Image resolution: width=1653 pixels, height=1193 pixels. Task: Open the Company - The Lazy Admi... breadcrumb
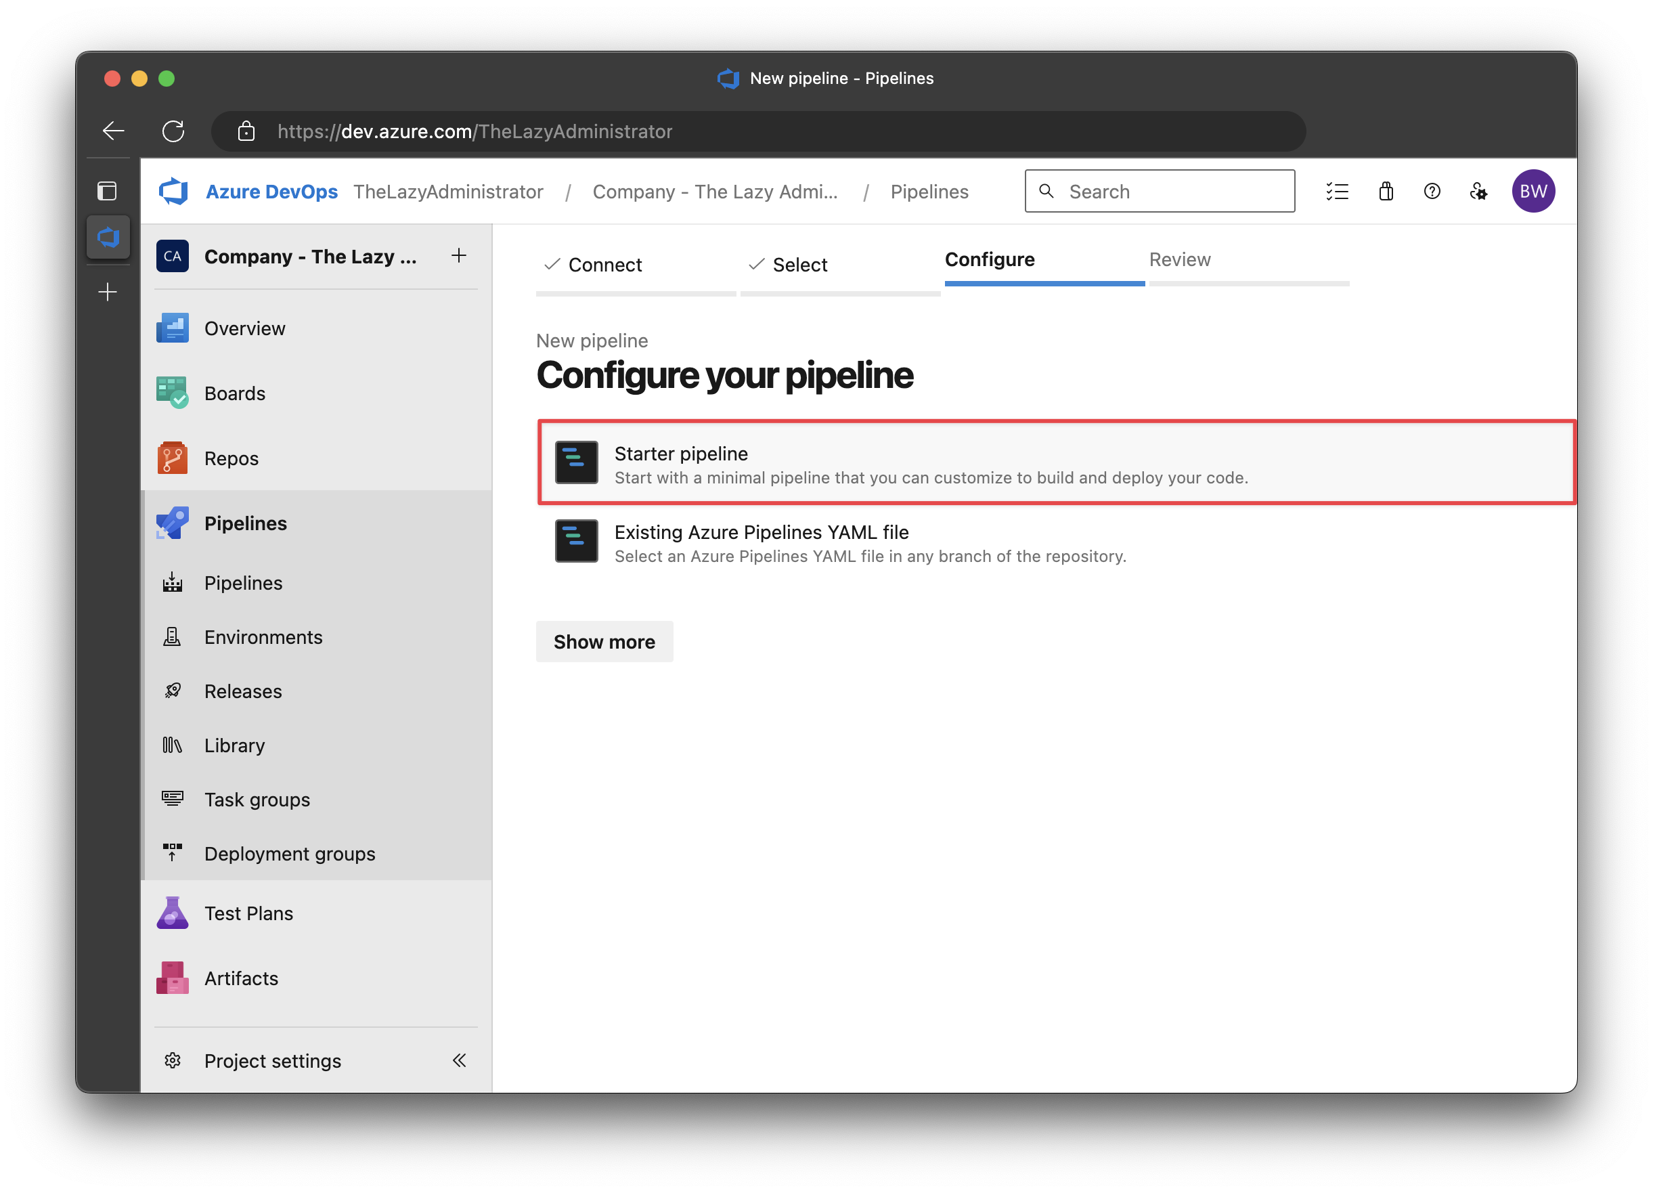(x=715, y=191)
